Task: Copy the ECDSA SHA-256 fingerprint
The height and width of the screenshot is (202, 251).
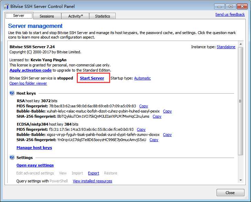Action: [x=154, y=140]
